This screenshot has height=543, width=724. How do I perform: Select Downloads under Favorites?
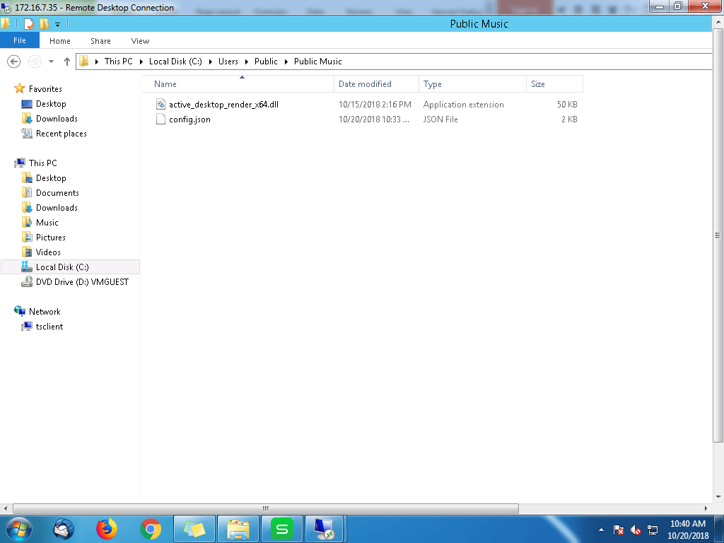pyautogui.click(x=57, y=119)
